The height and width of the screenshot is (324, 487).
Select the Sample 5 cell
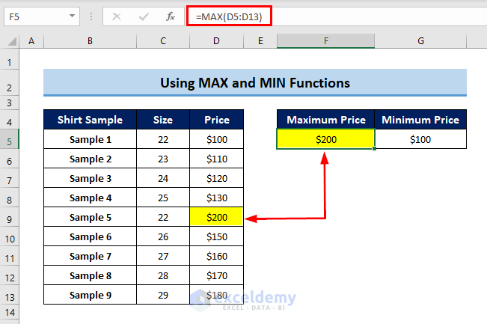coord(90,218)
